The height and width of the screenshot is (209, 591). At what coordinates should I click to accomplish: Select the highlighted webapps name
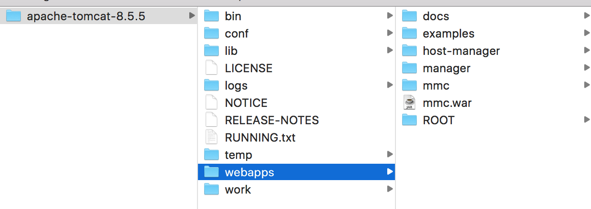[250, 172]
